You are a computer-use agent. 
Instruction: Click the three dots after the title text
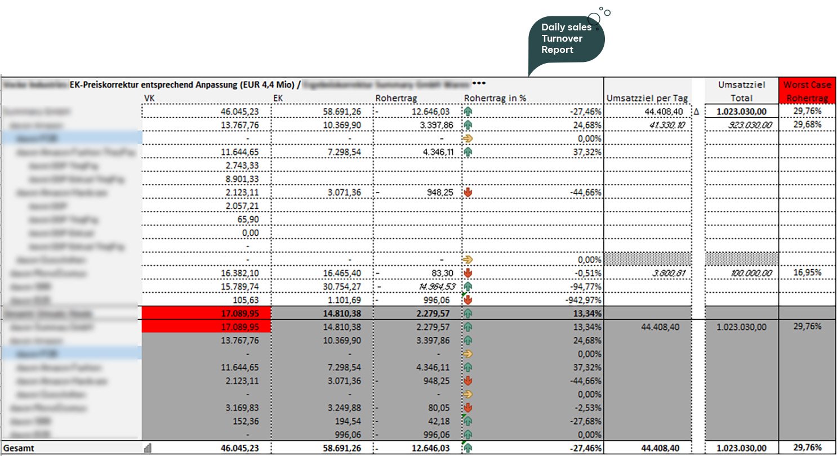coord(479,83)
